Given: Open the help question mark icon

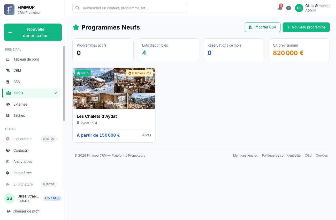Looking at the screenshot, I should pos(289,8).
